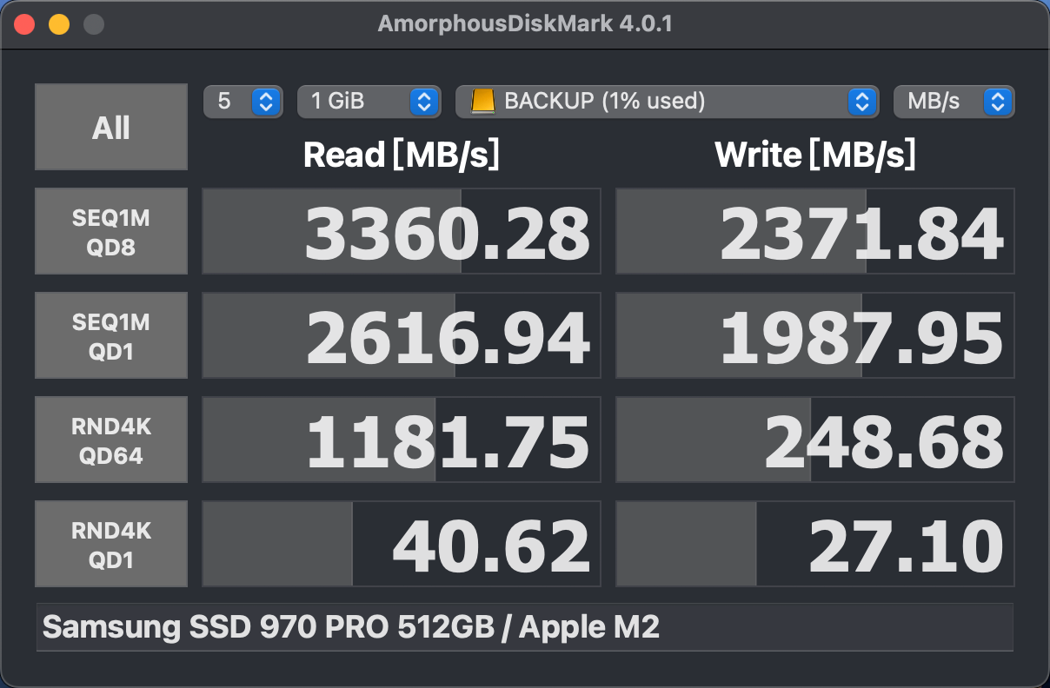This screenshot has width=1050, height=688.
Task: Click the Write [MB/s] column header
Action: pyautogui.click(x=814, y=155)
